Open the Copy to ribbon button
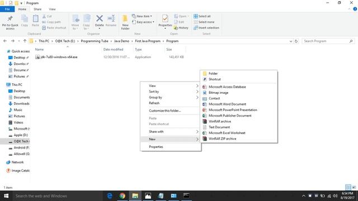The width and height of the screenshot is (358, 201). coord(86,22)
